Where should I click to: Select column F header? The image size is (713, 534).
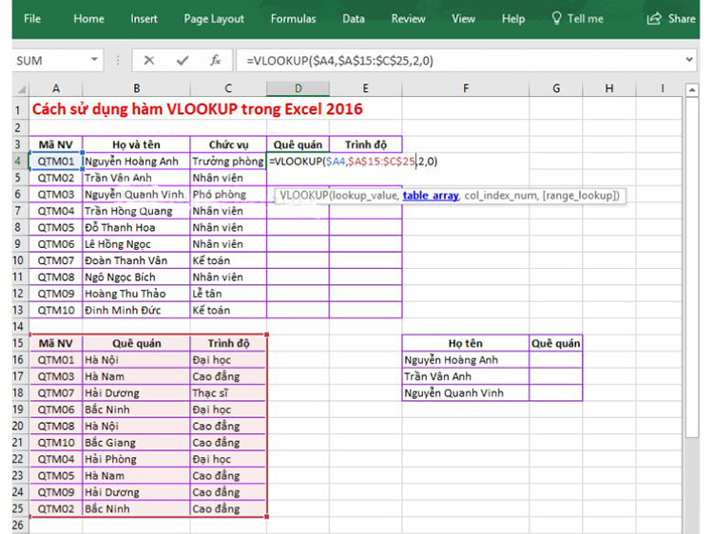coord(466,88)
